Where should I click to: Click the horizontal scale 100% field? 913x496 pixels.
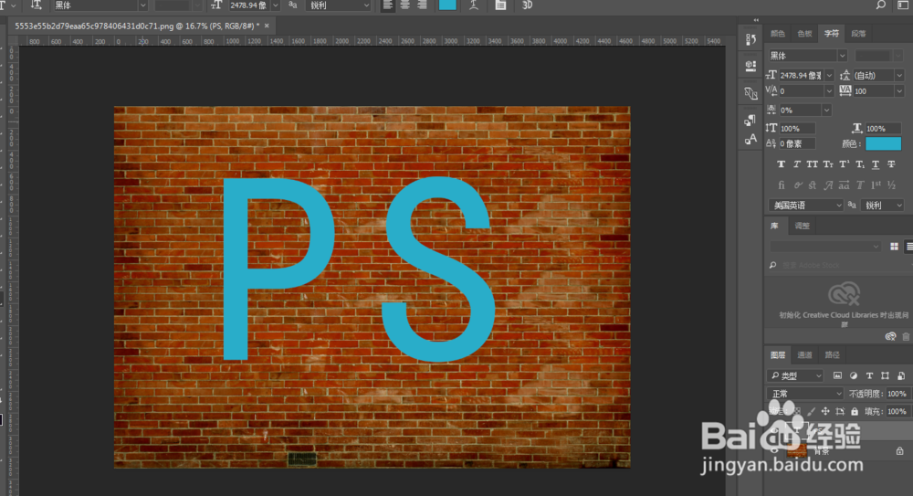pyautogui.click(x=883, y=128)
